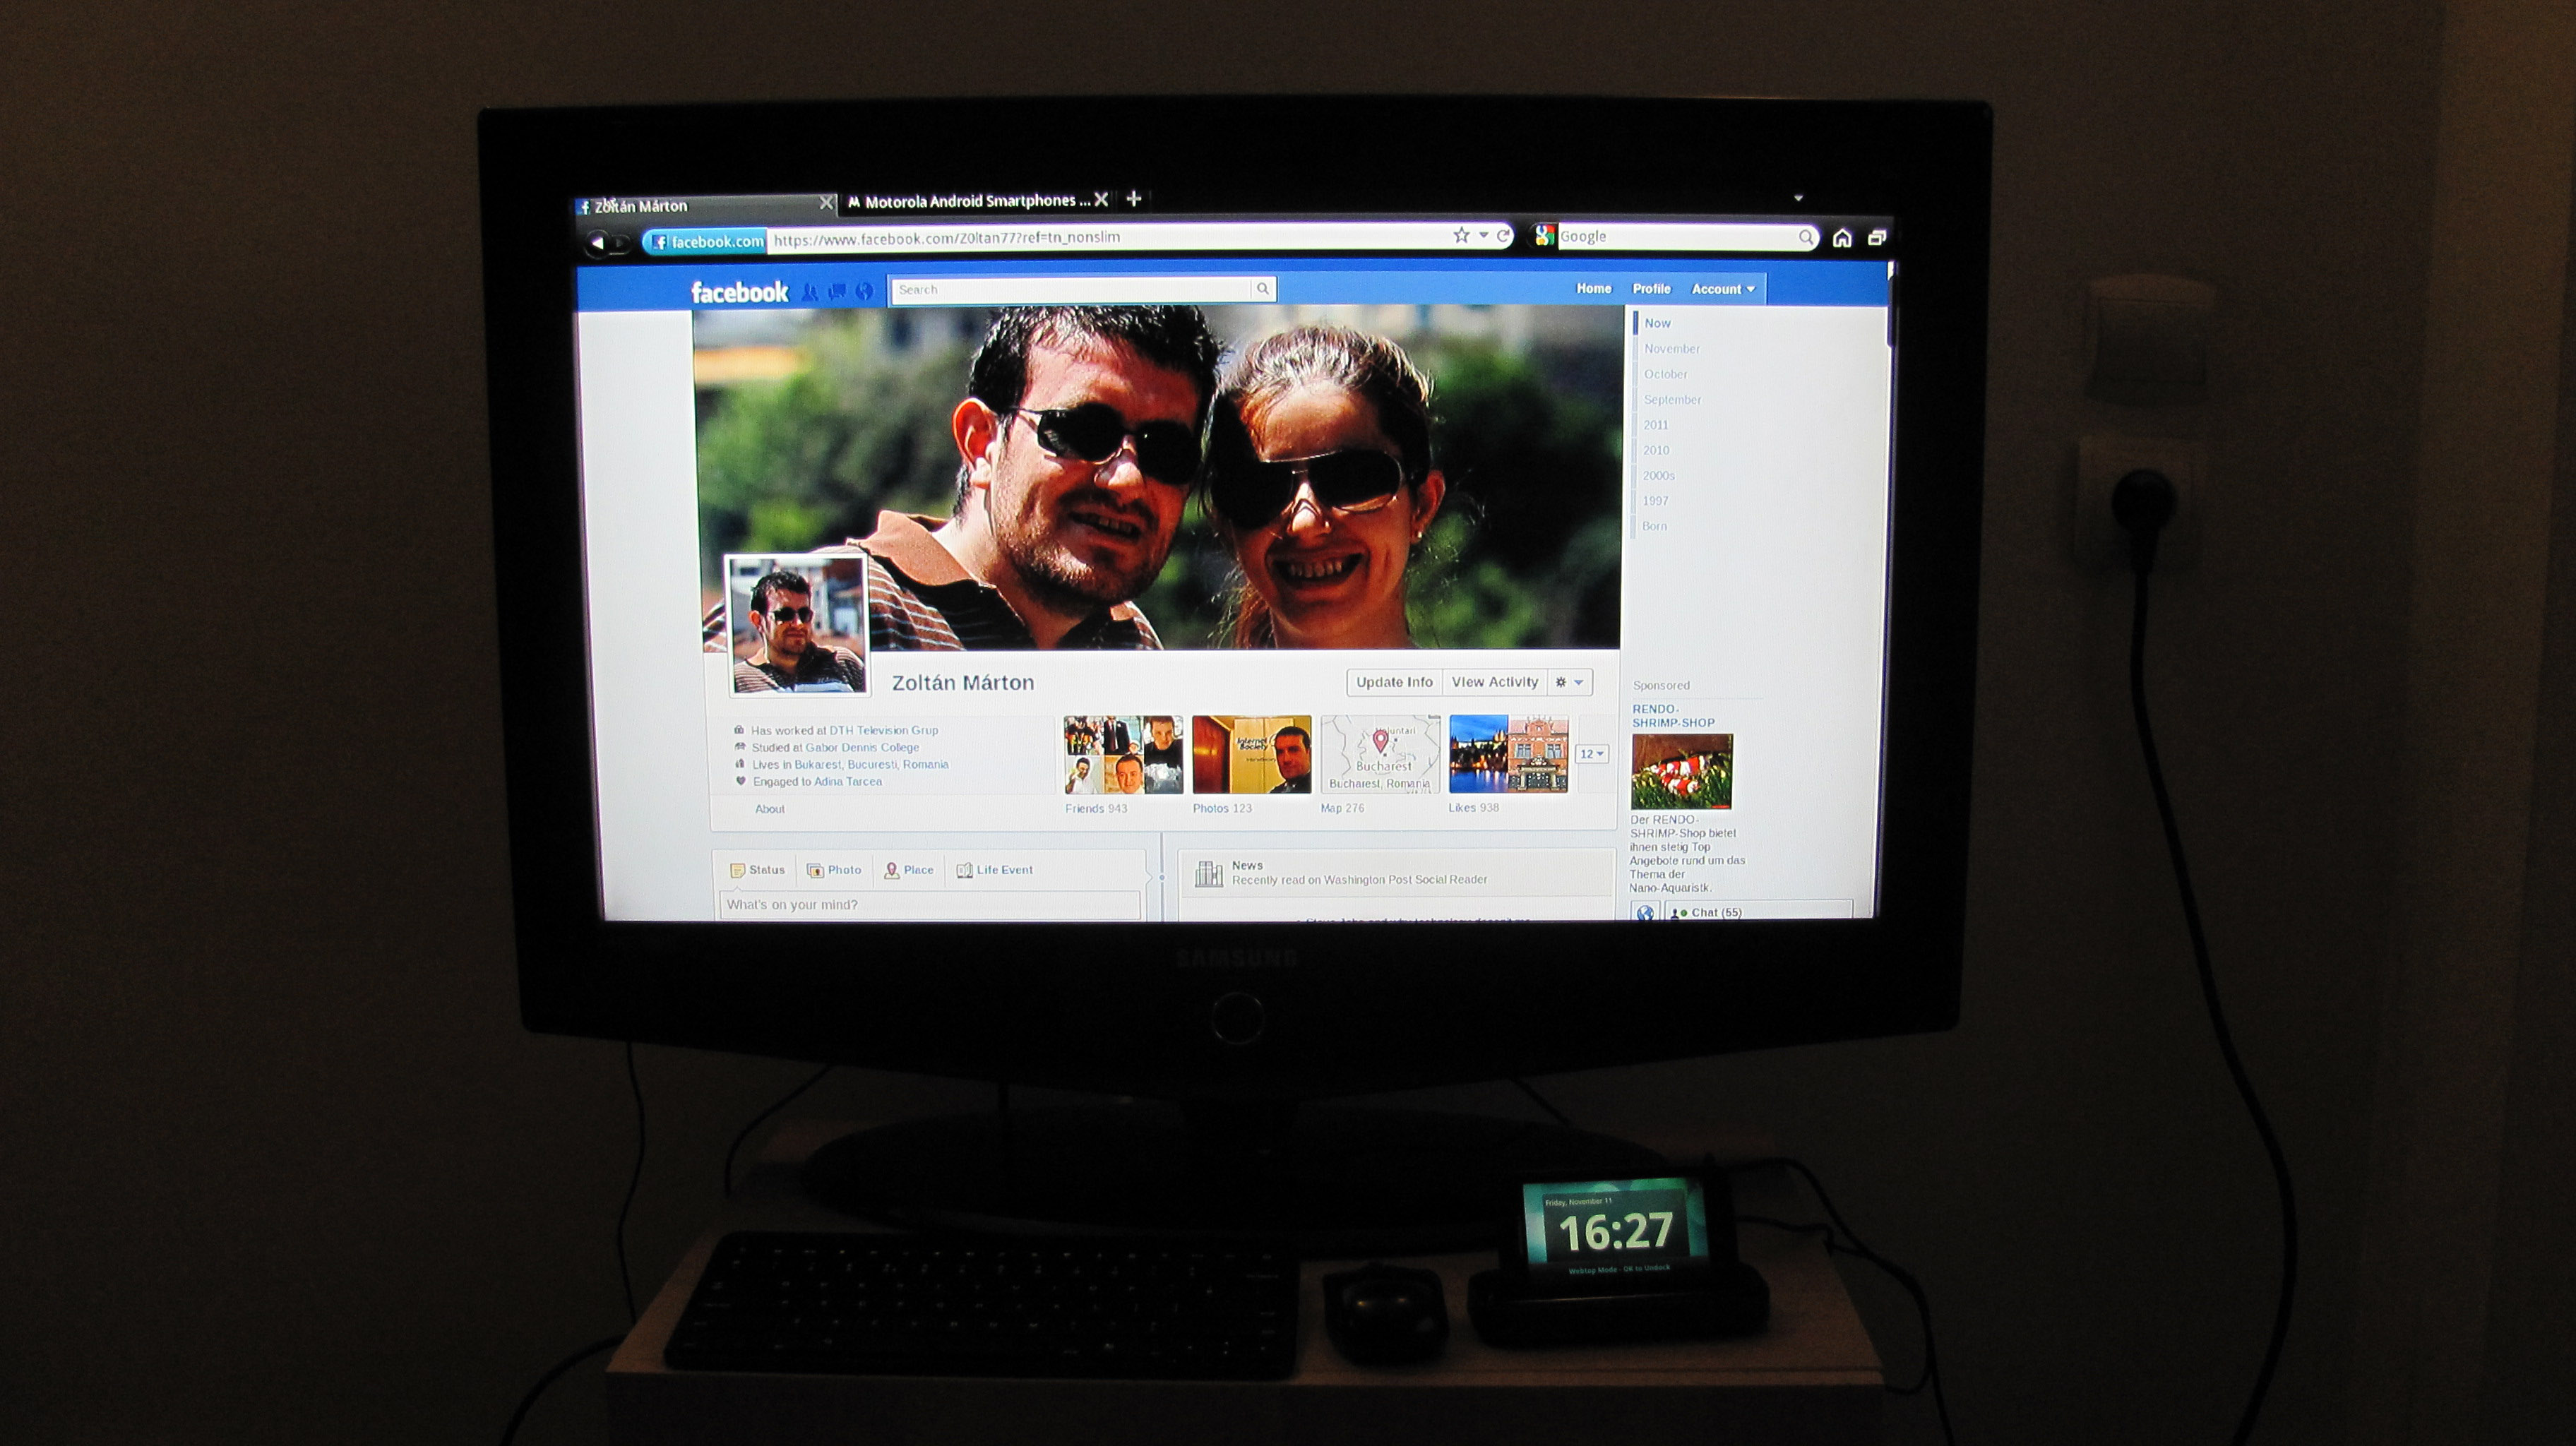Viewport: 2576px width, 1446px height.
Task: Open the Facebook messages icon
Action: coord(837,292)
